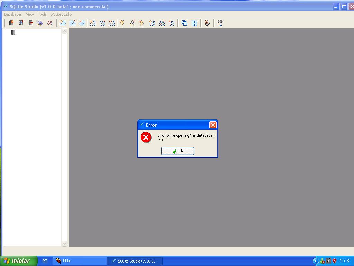Click the Disconnect from database icon
The width and height of the screenshot is (354, 266).
[50, 23]
